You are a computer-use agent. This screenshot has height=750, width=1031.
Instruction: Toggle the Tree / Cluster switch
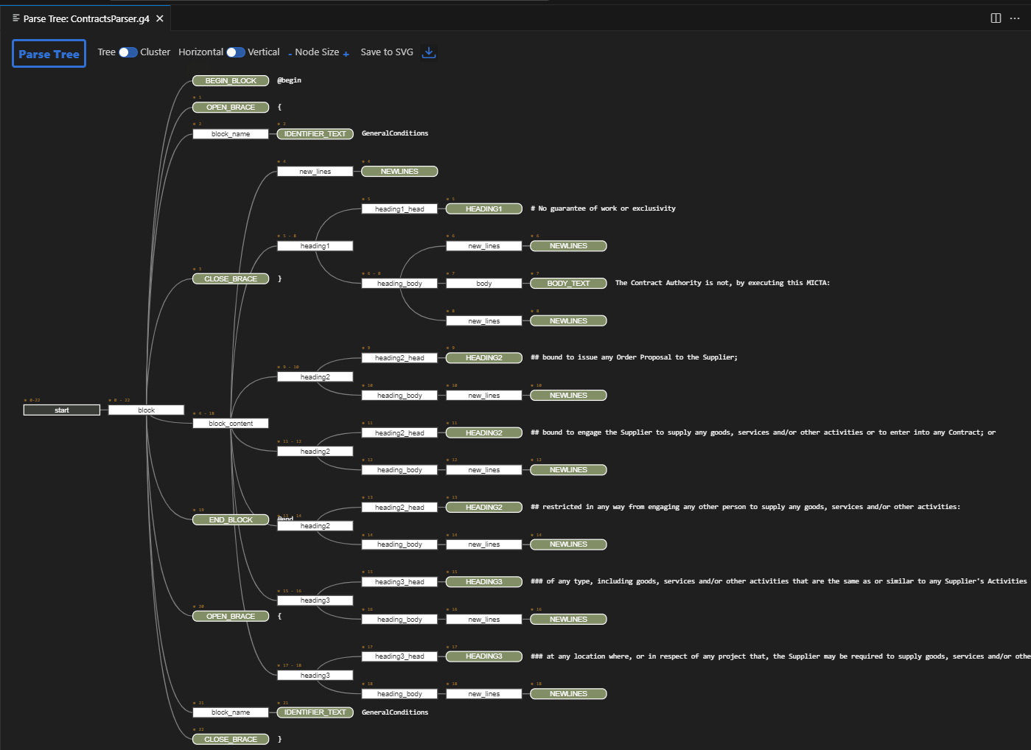click(128, 52)
